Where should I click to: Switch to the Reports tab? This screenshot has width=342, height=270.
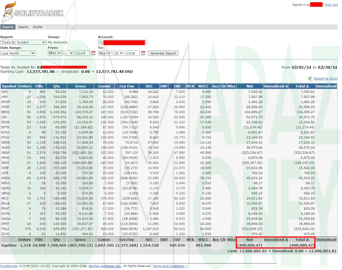click(x=8, y=27)
